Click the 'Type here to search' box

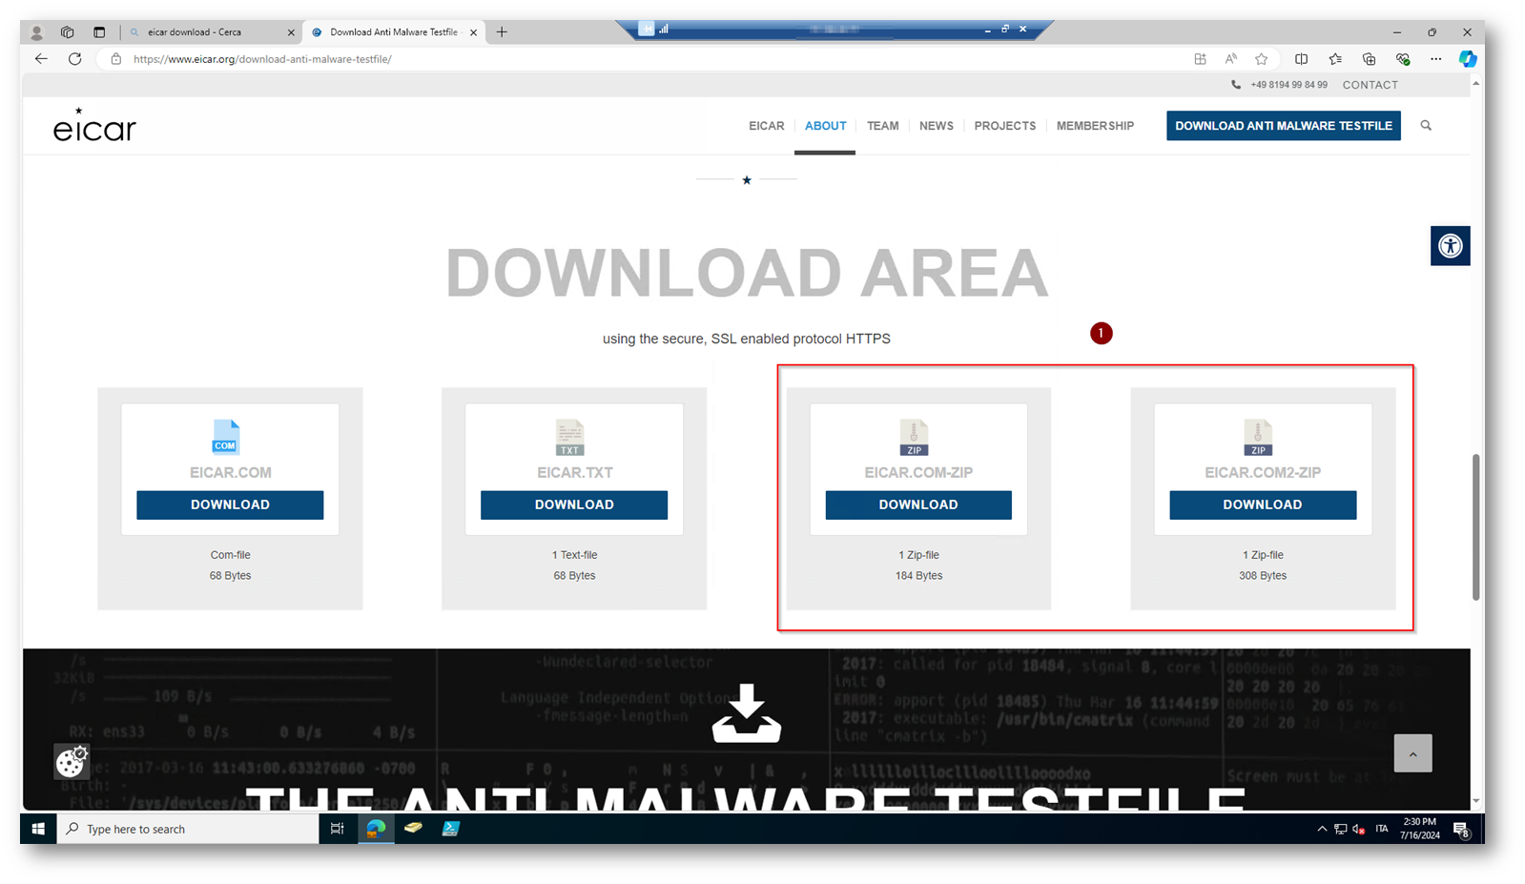click(x=188, y=829)
